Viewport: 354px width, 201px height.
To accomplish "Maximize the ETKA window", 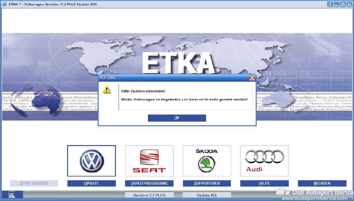I will point(343,4).
